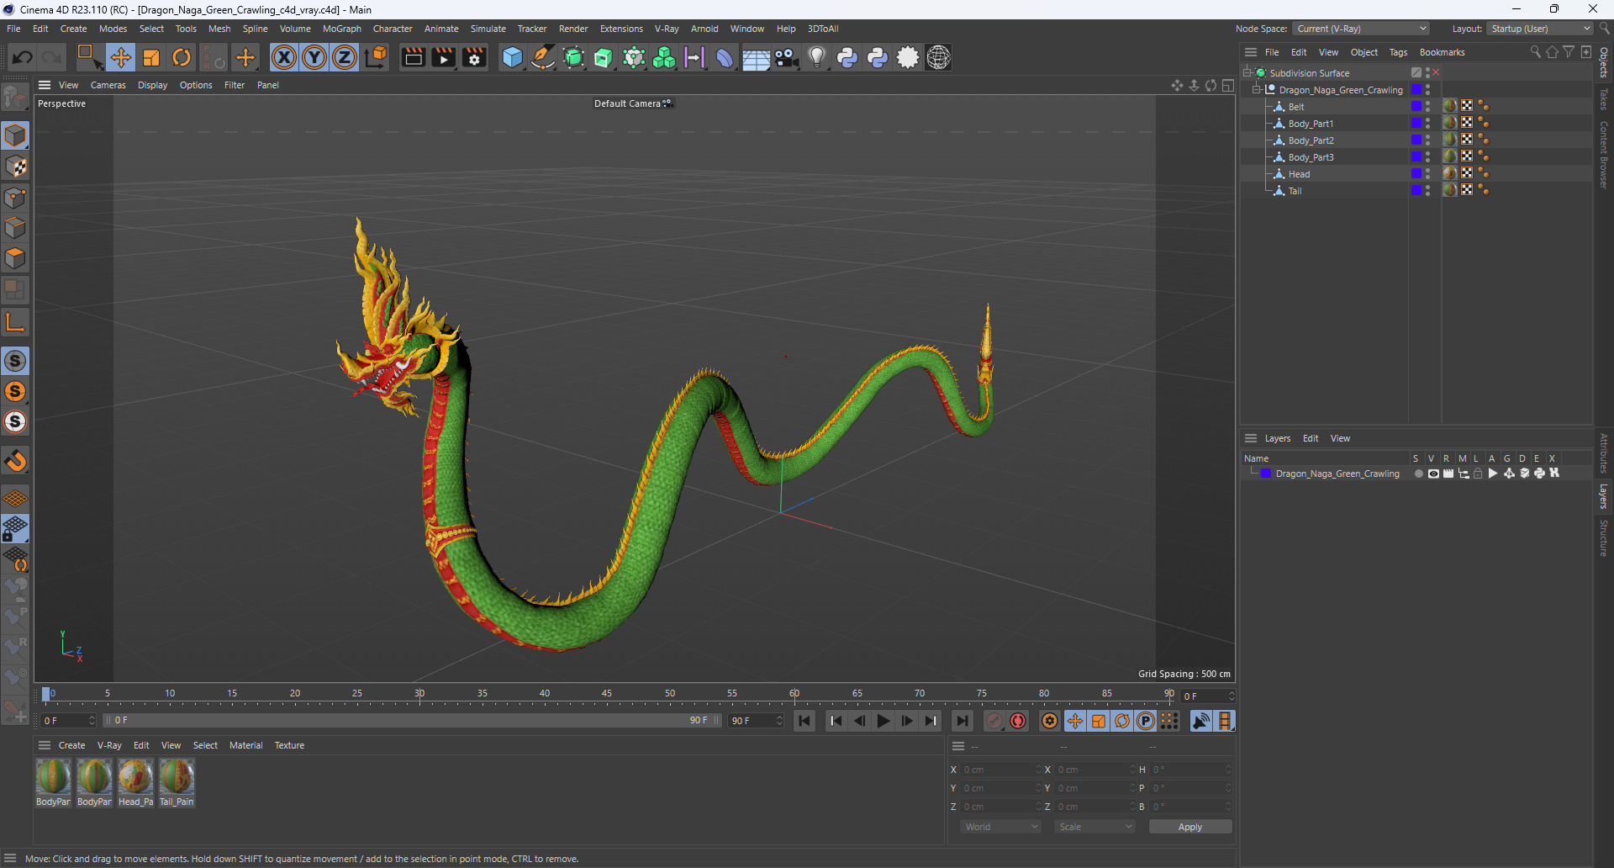Viewport: 1614px width, 868px height.
Task: Open the MoGraph menu
Action: click(x=342, y=29)
